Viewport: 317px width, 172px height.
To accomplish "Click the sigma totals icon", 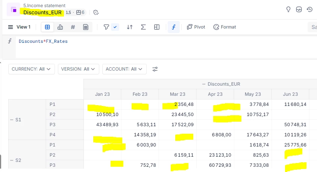I will pos(143,27).
